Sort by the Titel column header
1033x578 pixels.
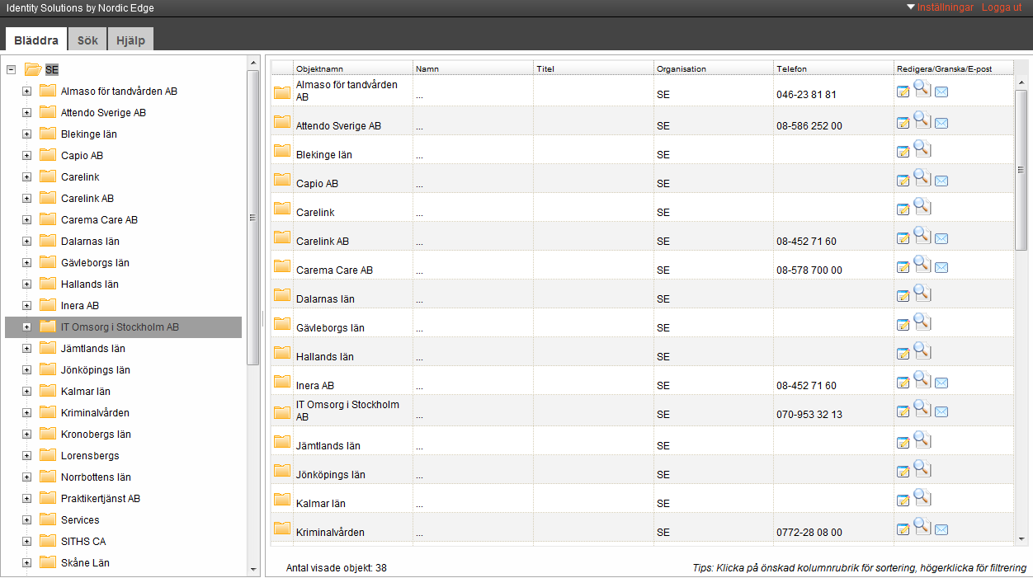click(594, 68)
